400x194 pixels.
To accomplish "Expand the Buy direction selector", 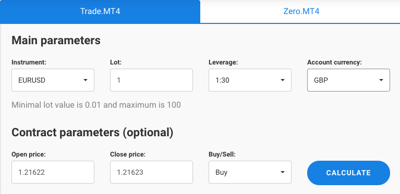I will tap(250, 172).
